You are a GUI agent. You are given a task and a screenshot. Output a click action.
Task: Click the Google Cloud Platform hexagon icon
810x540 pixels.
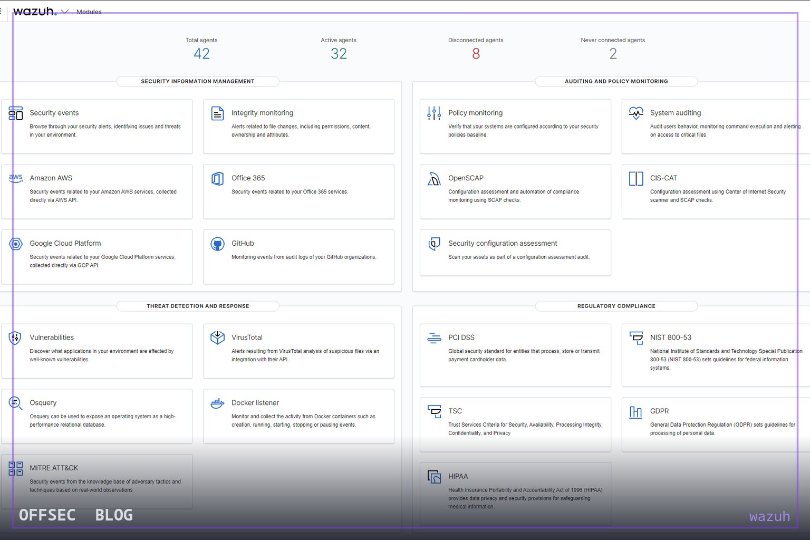[x=16, y=244]
